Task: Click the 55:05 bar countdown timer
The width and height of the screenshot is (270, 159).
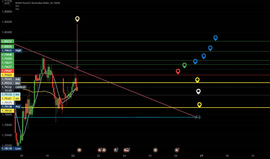Action: click(8, 90)
